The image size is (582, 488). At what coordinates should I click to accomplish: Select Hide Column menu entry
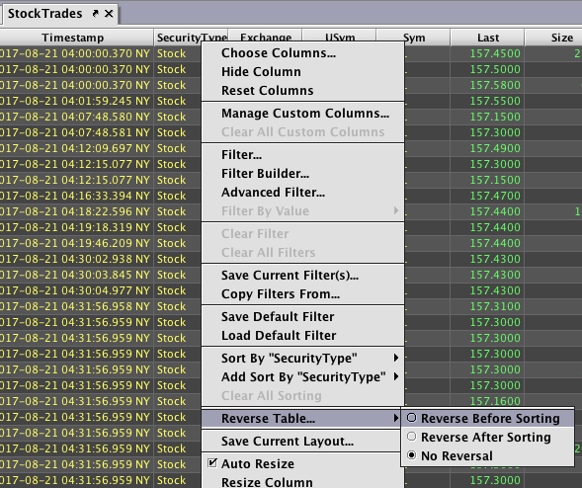click(x=303, y=72)
